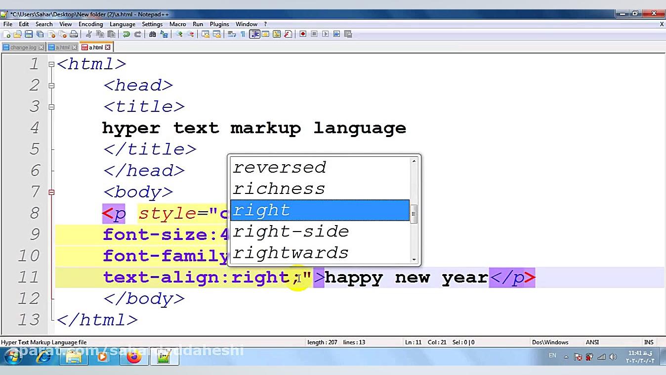Open the Edit menu

pyautogui.click(x=24, y=24)
